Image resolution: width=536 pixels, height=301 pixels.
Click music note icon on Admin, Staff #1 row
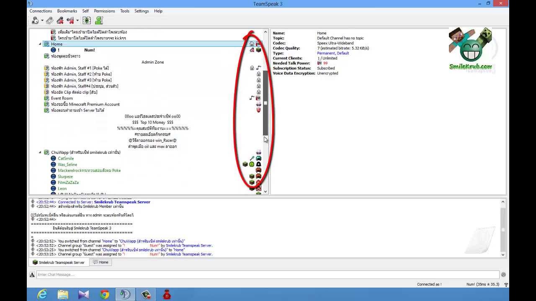pyautogui.click(x=258, y=68)
